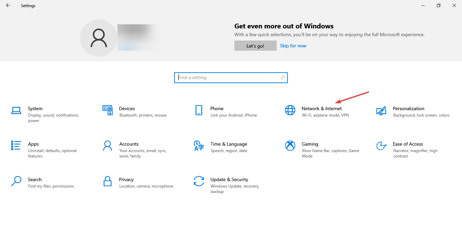Open Update & Security refresh icon
The width and height of the screenshot is (462, 246).
199,181
